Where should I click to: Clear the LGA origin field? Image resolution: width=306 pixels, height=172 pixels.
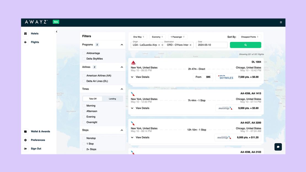(159, 45)
